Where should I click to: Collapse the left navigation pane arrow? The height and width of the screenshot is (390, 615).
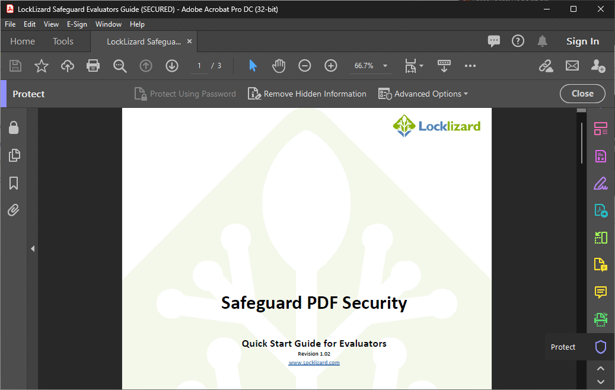(x=33, y=248)
